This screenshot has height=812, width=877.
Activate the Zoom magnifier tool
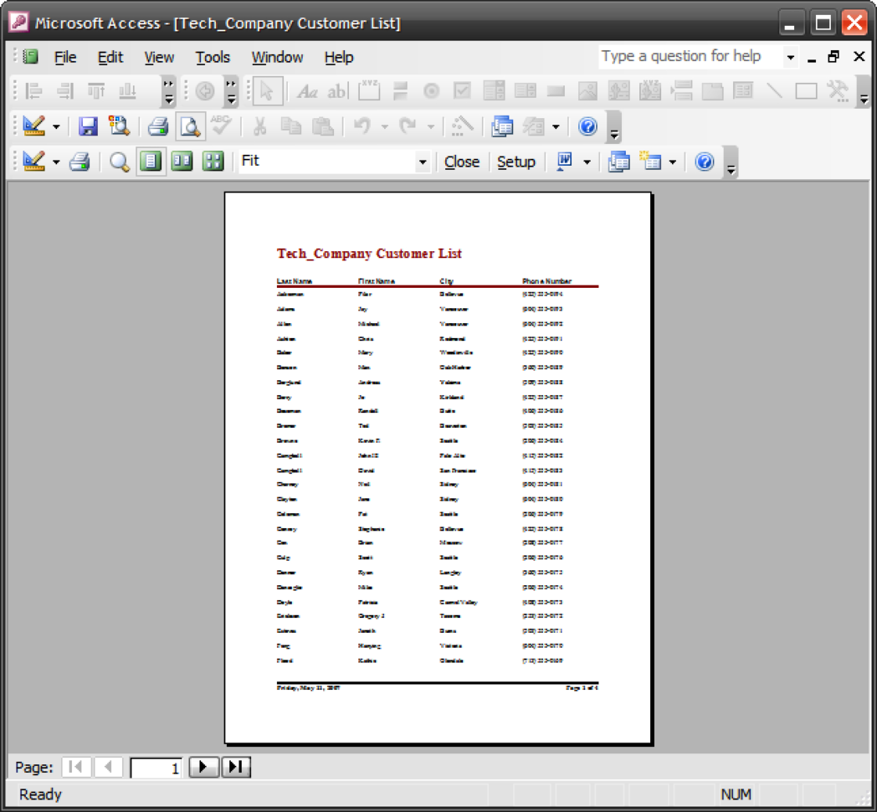[121, 162]
